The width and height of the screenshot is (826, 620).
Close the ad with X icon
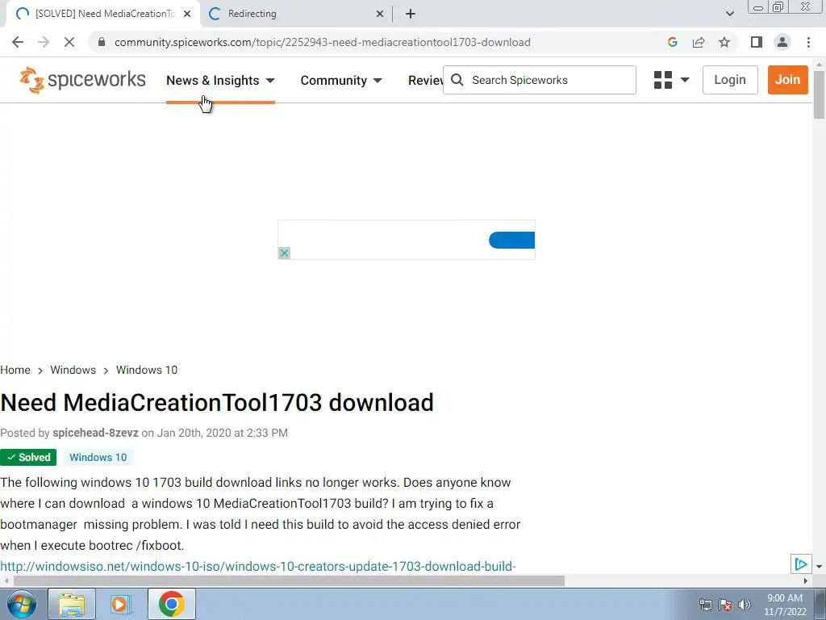284,253
